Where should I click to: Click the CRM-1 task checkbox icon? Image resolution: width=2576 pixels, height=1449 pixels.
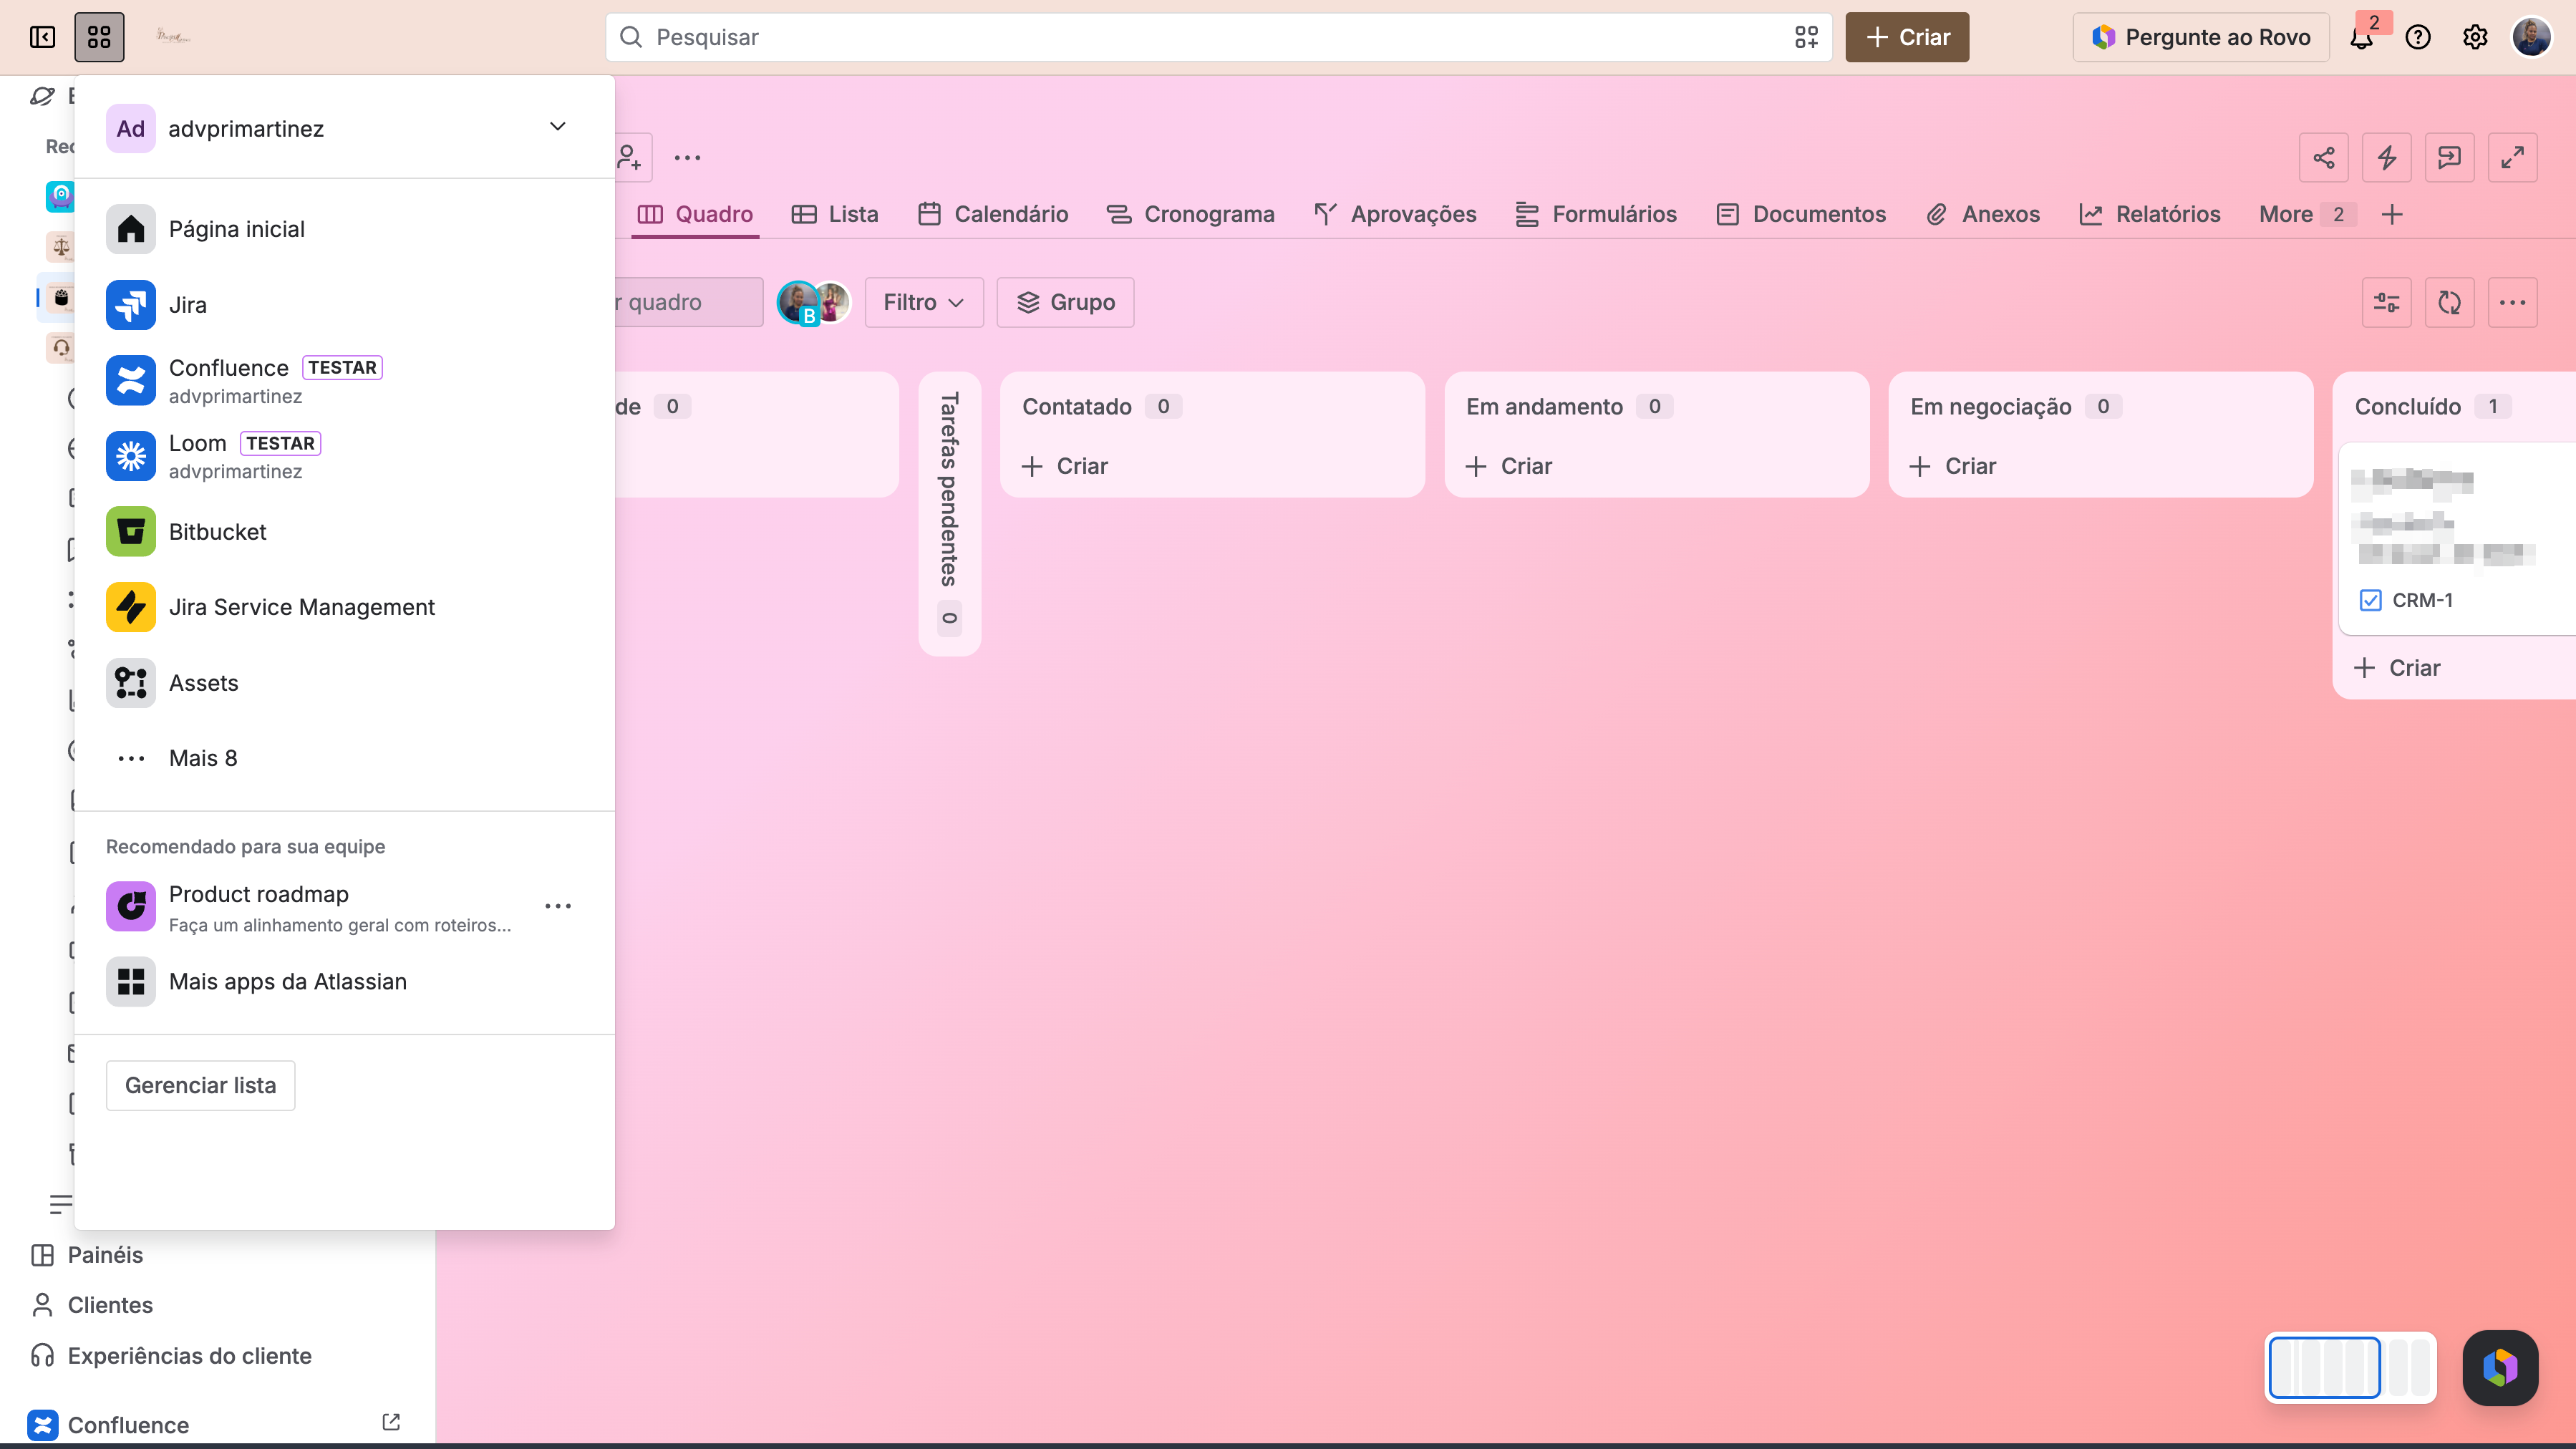pyautogui.click(x=2370, y=600)
